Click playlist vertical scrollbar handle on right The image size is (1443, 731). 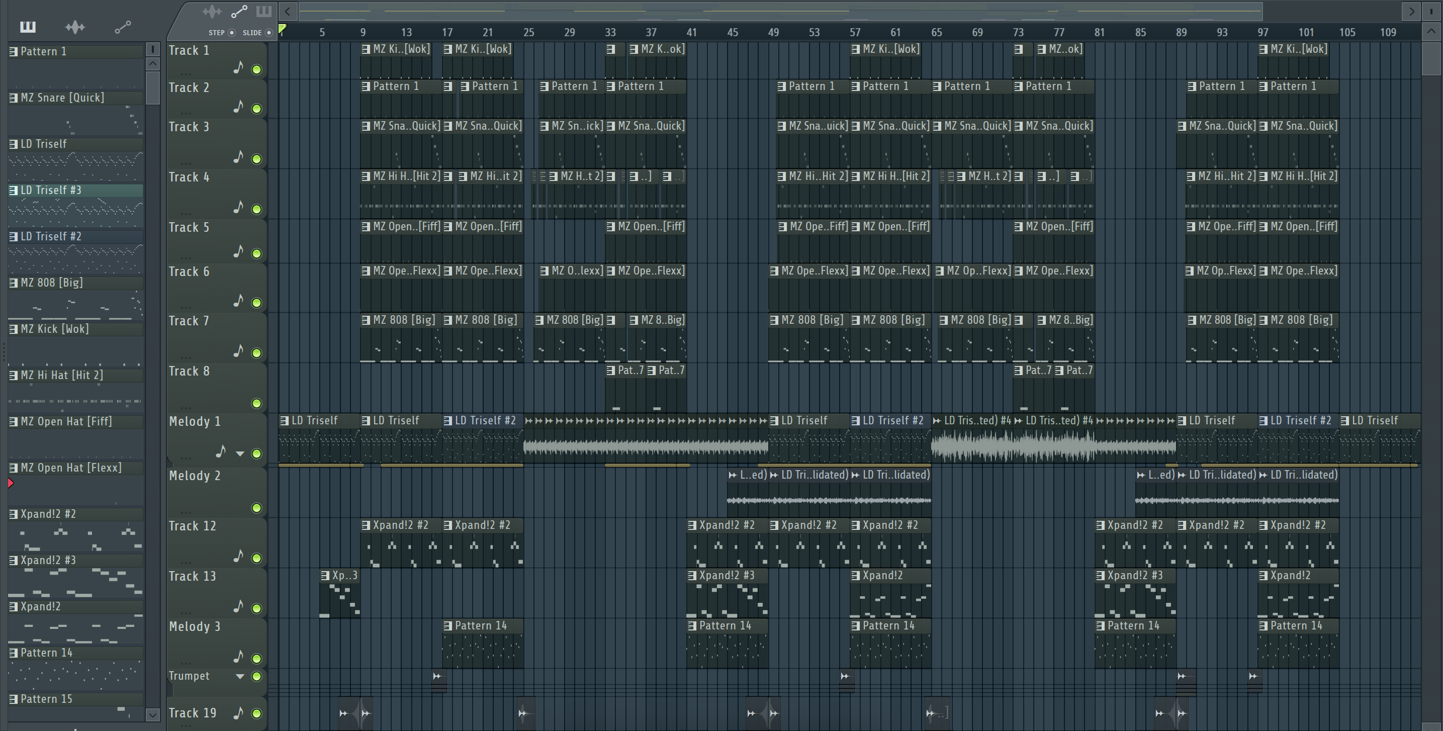tap(1431, 58)
